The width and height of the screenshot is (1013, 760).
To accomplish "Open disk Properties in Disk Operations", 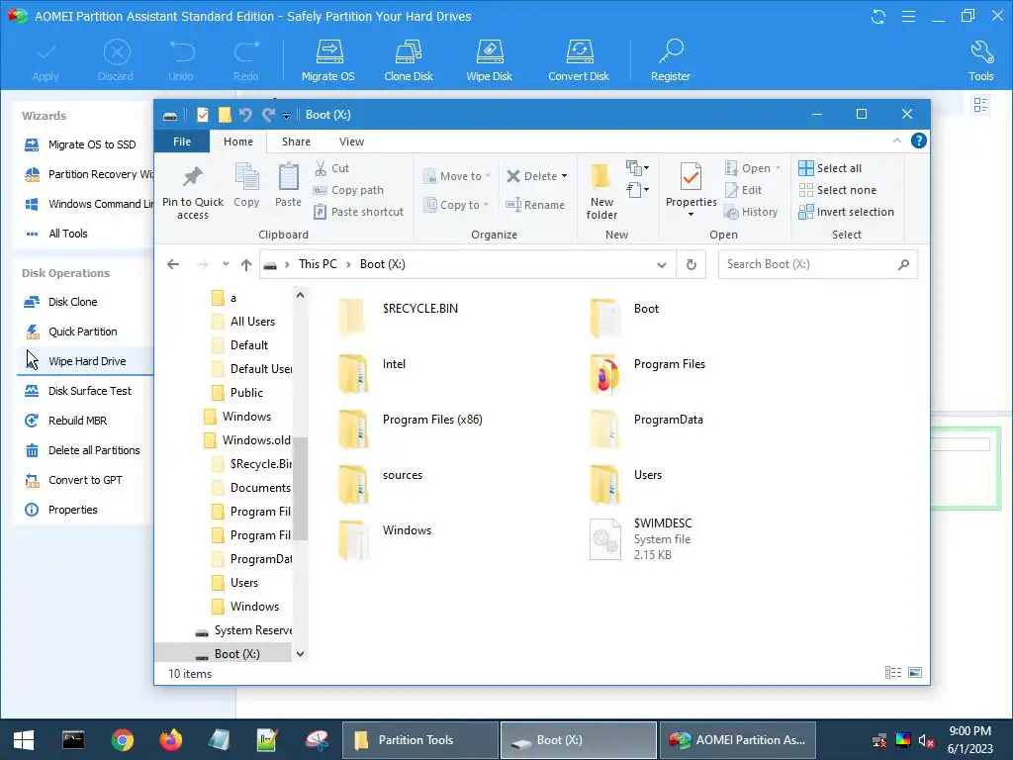I will [x=60, y=510].
